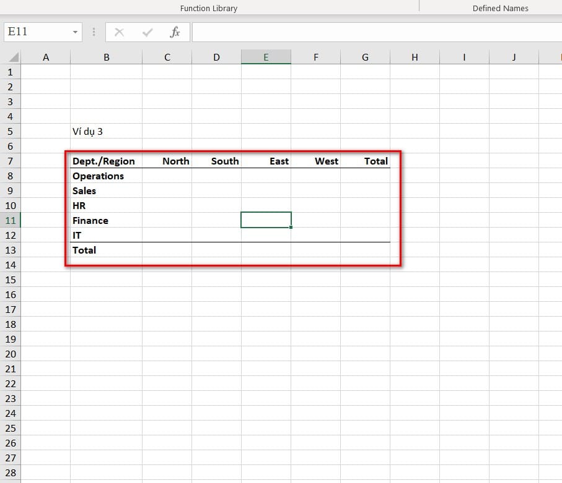Click the cell containing Ví dụ 3
This screenshot has height=483, width=562.
pyautogui.click(x=87, y=131)
